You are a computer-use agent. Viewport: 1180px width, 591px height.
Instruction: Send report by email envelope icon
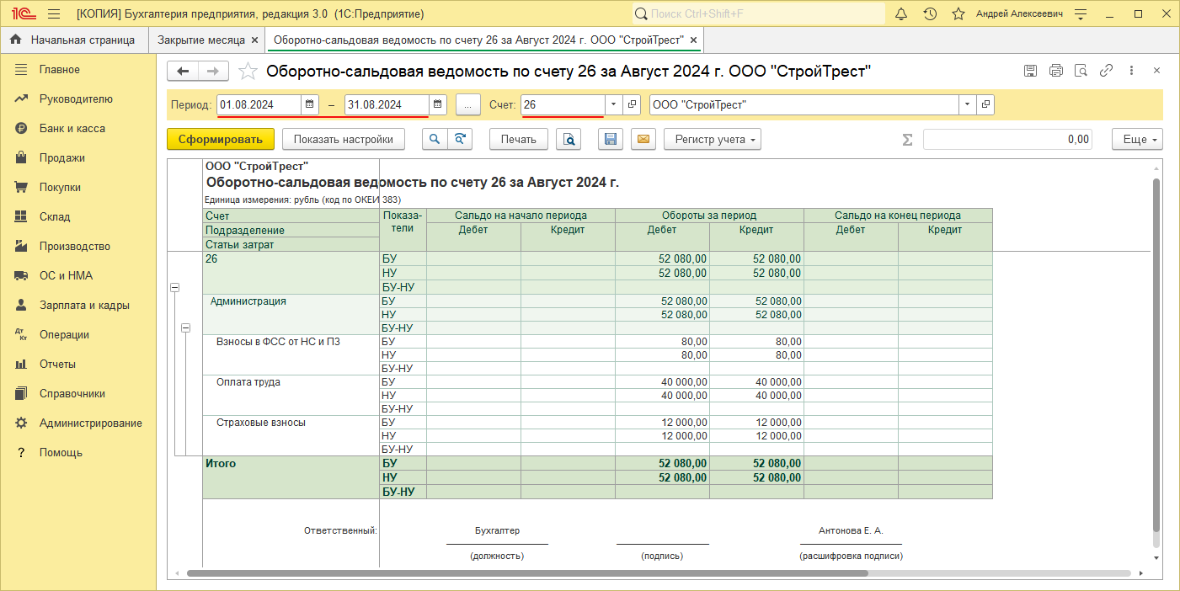[x=643, y=140]
